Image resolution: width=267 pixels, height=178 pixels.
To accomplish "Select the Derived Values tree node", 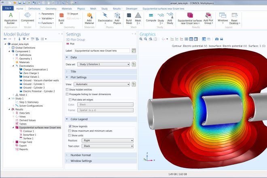I will coord(28,120).
